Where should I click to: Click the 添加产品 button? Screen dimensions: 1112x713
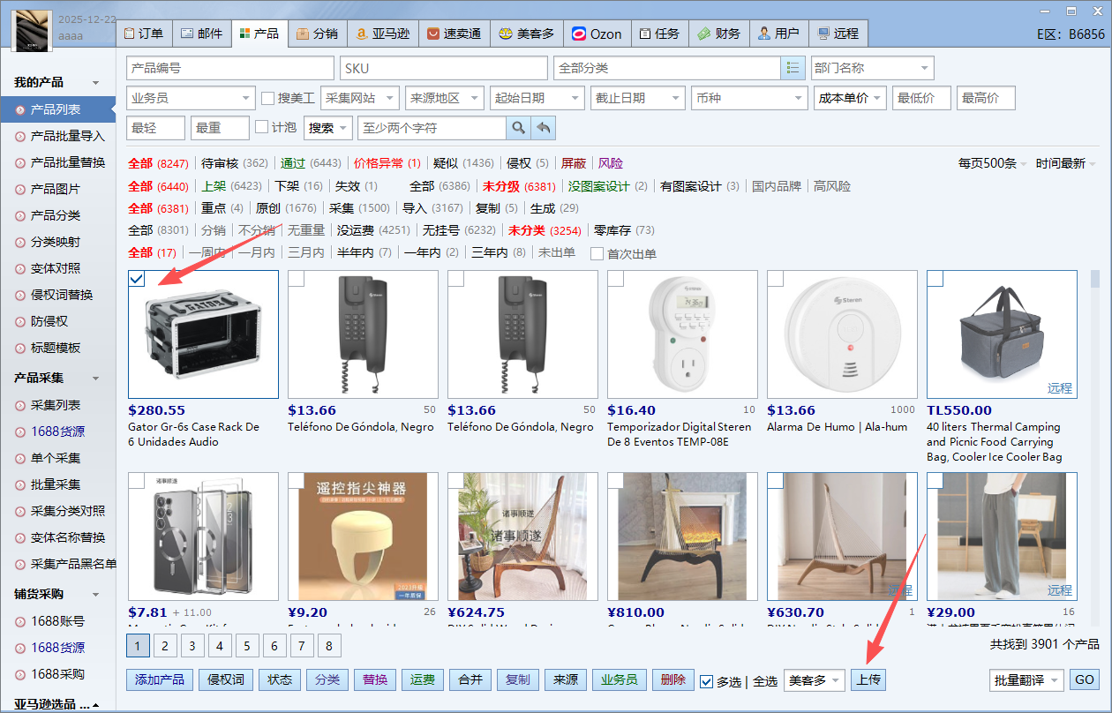click(x=160, y=679)
